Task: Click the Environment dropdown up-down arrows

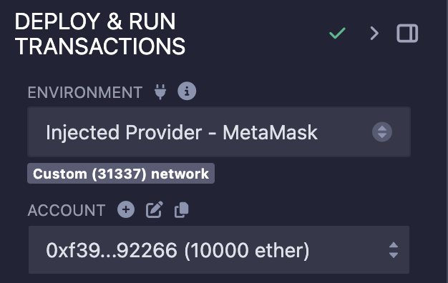Action: pos(382,131)
